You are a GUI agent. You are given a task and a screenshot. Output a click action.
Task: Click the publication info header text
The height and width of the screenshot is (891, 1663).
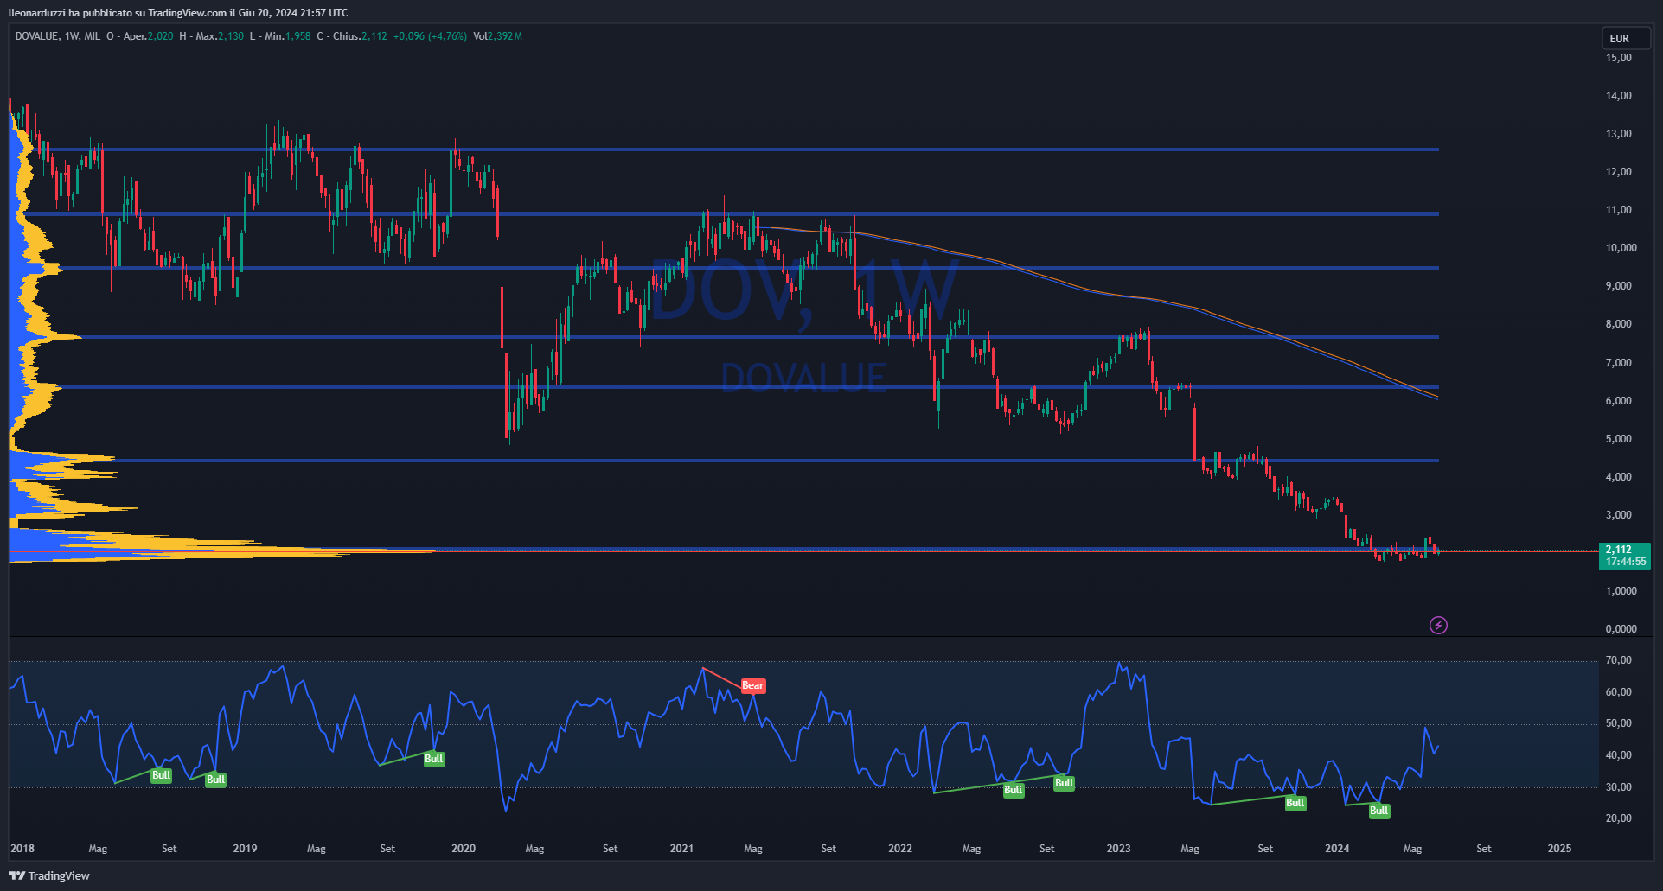pyautogui.click(x=178, y=12)
